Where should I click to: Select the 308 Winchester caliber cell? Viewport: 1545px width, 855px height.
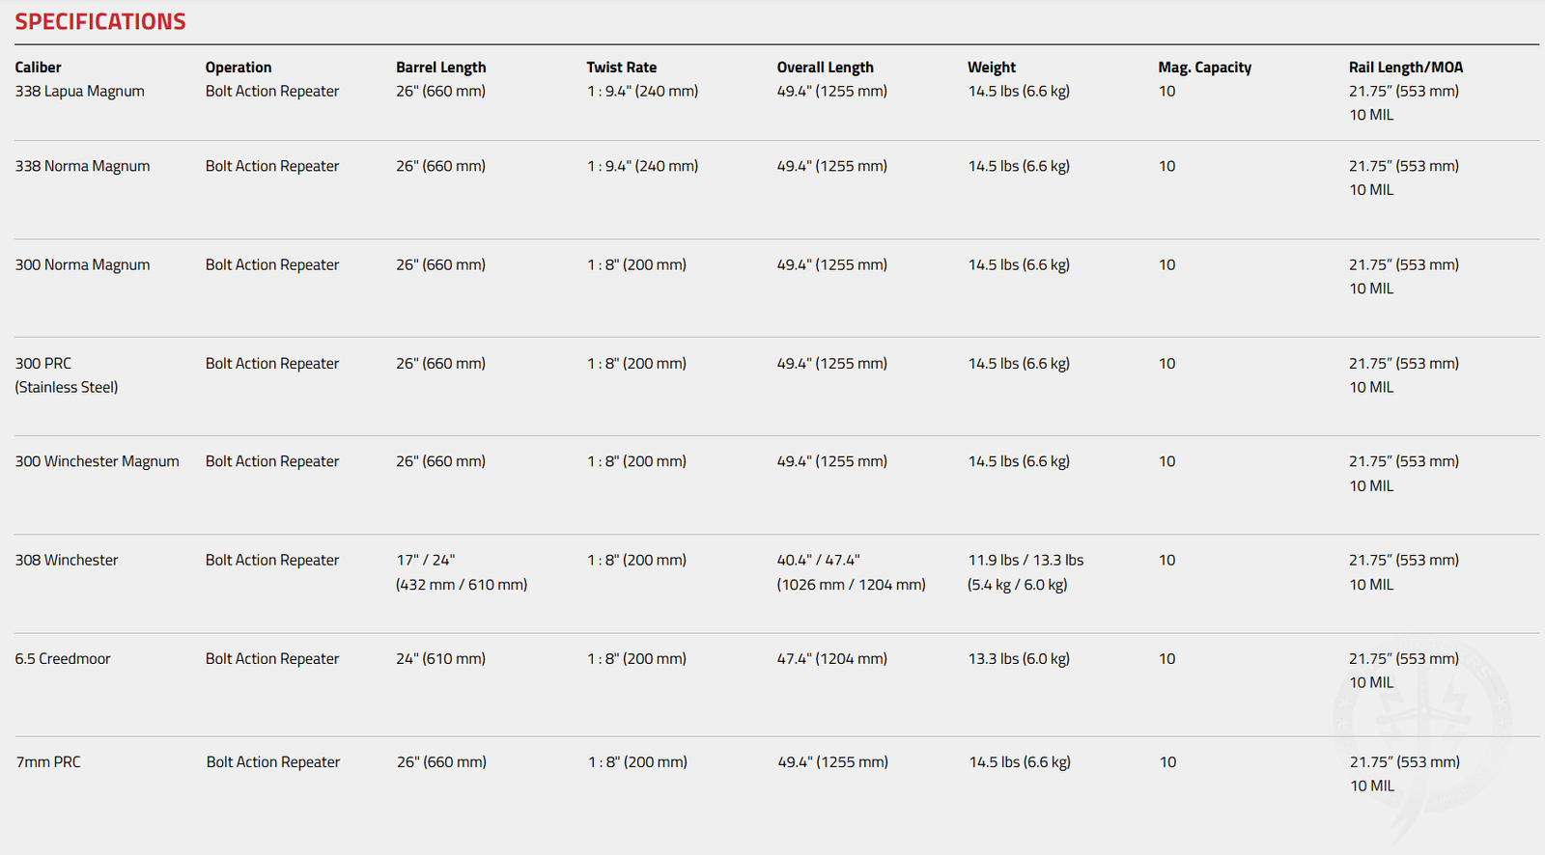[67, 560]
